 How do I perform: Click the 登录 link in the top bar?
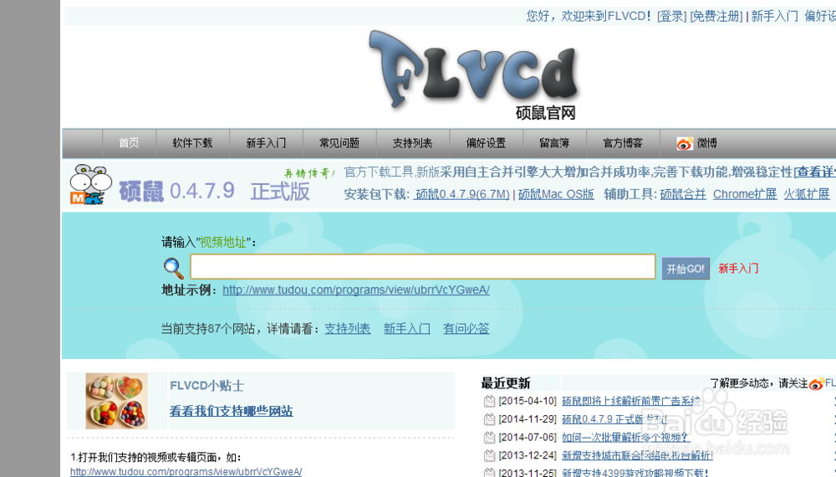[672, 16]
